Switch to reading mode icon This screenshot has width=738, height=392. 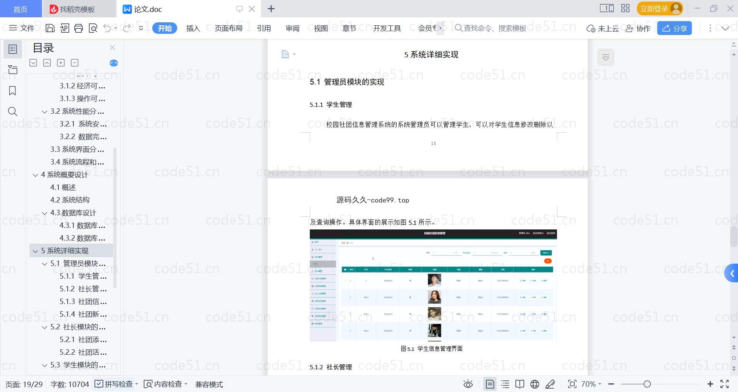tap(520, 384)
